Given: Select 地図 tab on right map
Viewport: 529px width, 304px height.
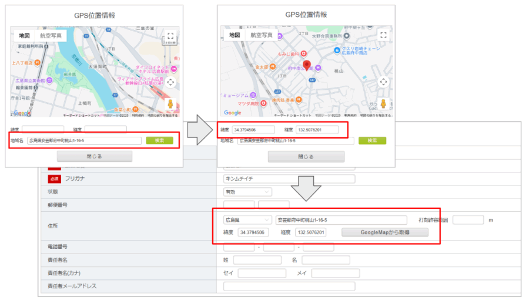Looking at the screenshot, I should click(x=234, y=35).
